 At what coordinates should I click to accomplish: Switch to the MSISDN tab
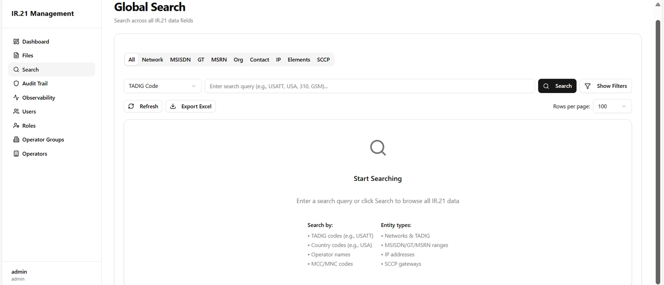tap(180, 60)
